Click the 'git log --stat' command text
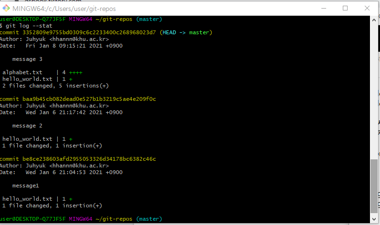The height and width of the screenshot is (225, 380). [x=29, y=26]
